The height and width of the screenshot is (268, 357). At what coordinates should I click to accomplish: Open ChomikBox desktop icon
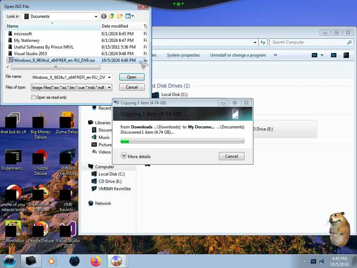[x=13, y=232]
